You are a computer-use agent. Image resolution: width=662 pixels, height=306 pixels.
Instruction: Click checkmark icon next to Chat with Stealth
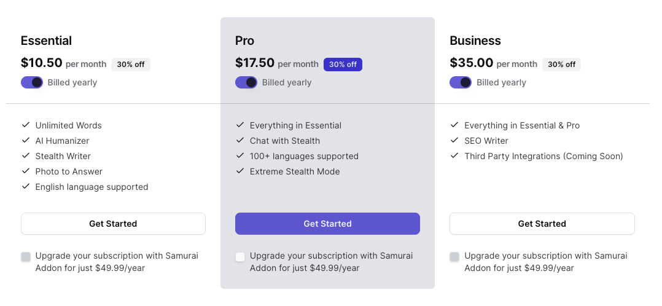[240, 140]
